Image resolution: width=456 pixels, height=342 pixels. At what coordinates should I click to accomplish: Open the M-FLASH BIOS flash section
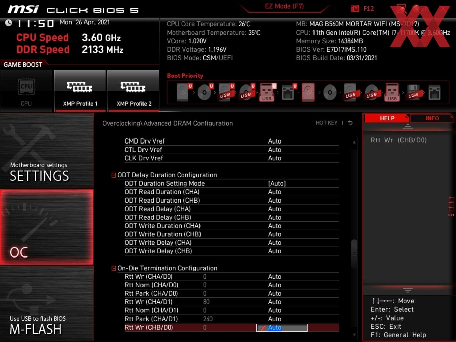[x=47, y=304]
